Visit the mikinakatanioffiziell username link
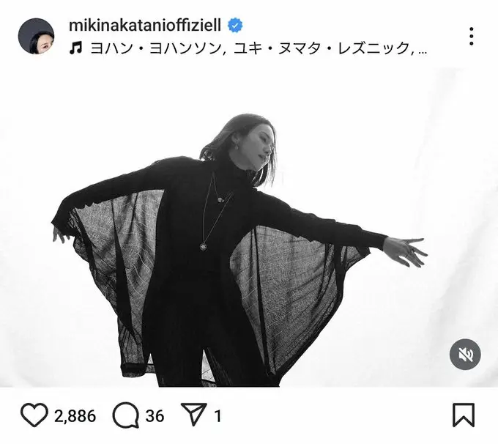Screen dimensions: 498x444 (145, 25)
